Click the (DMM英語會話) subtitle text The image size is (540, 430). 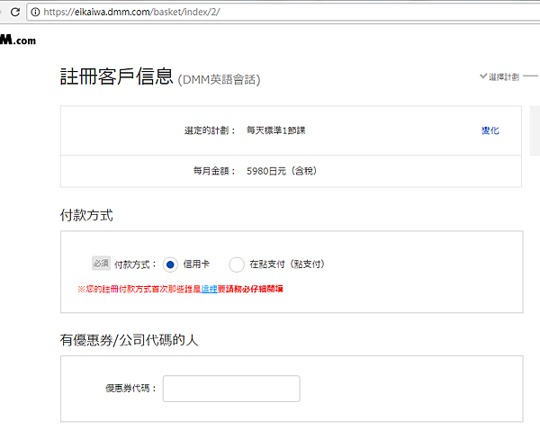tap(219, 80)
